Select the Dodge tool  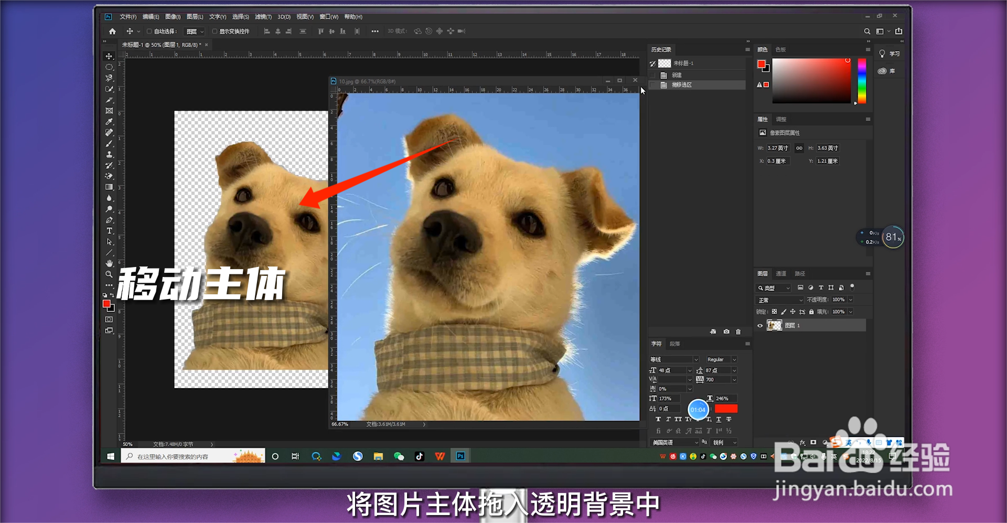[109, 209]
